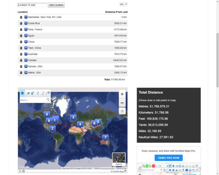Screen dimensions: 219x175
Task: Click map marker 8 for Canada
Action: (47, 115)
